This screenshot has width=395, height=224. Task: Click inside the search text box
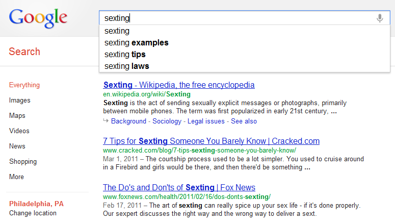234,18
